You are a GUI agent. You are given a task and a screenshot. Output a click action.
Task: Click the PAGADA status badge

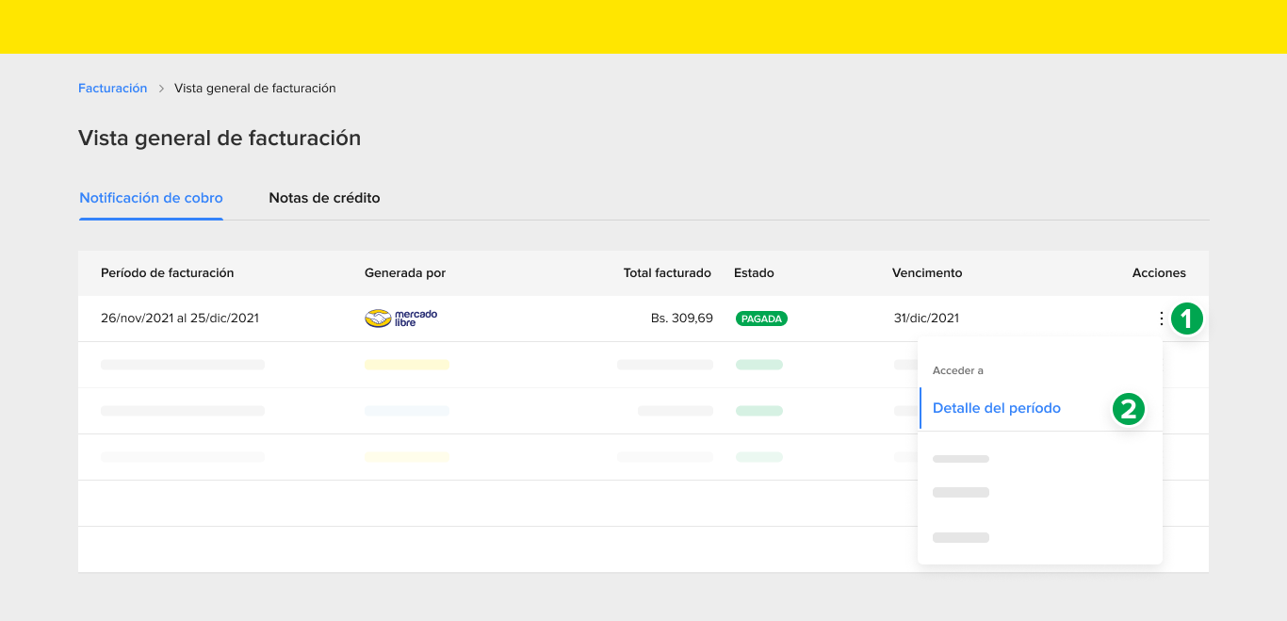tap(761, 319)
